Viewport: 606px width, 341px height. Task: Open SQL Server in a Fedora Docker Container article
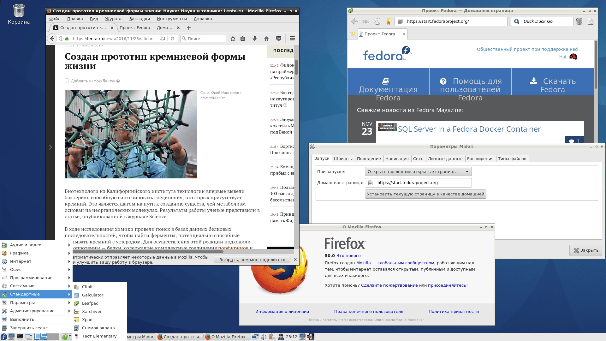coord(469,129)
